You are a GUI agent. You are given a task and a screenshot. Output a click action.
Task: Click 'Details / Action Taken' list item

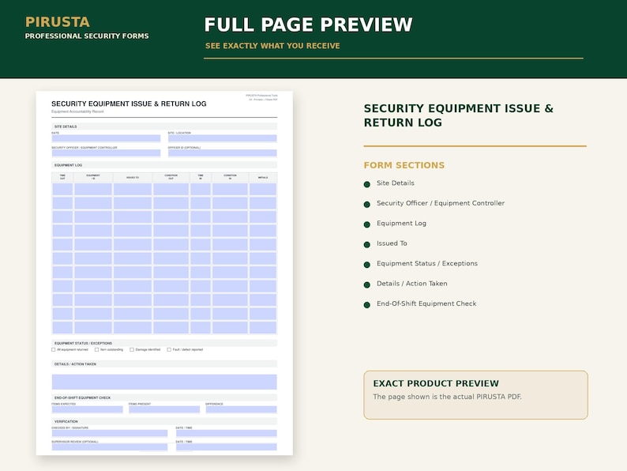pos(412,284)
